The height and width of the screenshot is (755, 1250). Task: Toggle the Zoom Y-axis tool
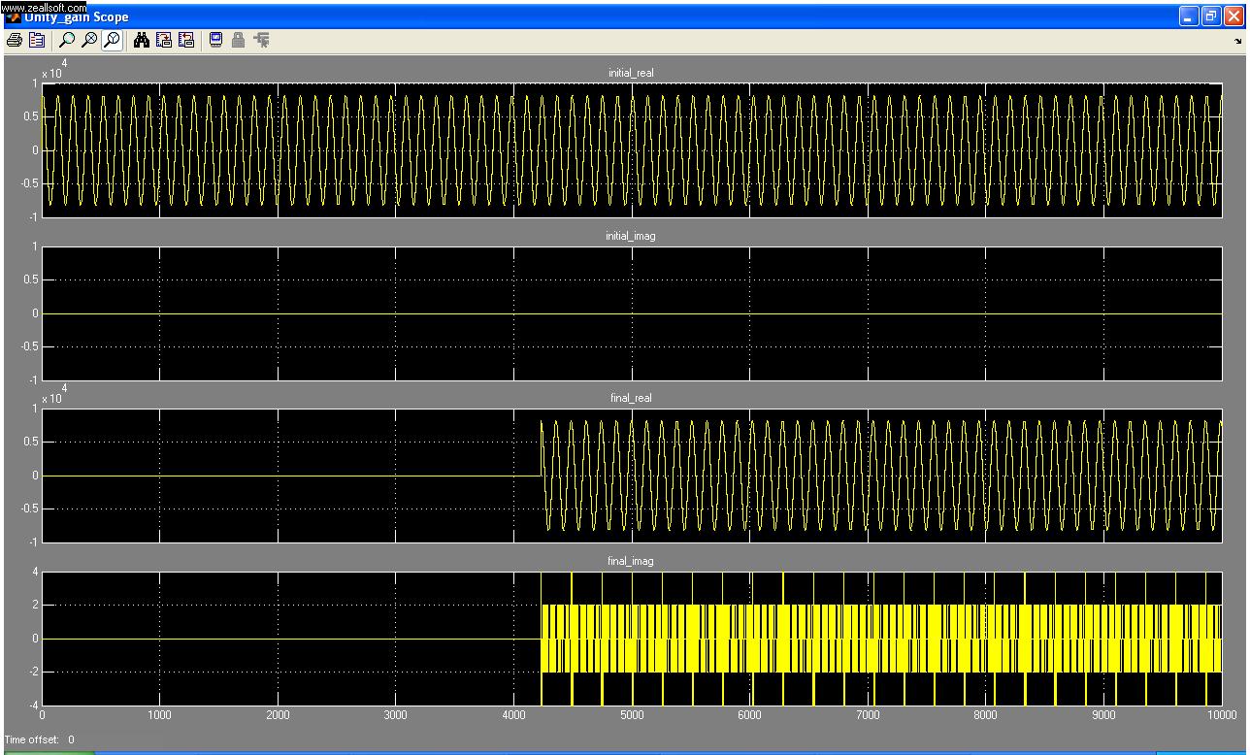tap(112, 40)
